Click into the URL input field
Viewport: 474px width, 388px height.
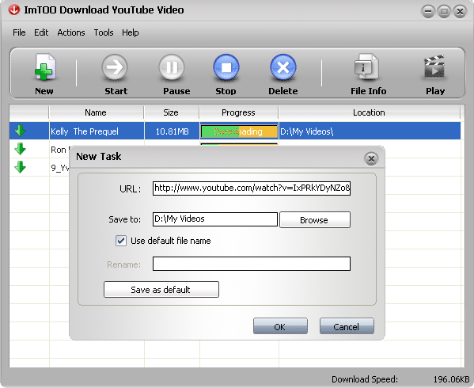pyautogui.click(x=252, y=188)
